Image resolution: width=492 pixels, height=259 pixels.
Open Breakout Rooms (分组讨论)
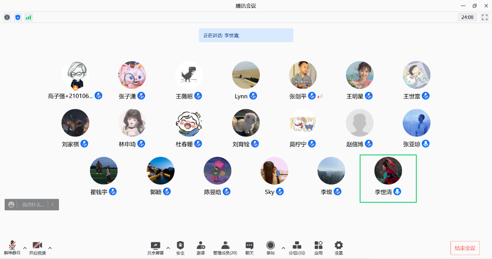click(297, 247)
